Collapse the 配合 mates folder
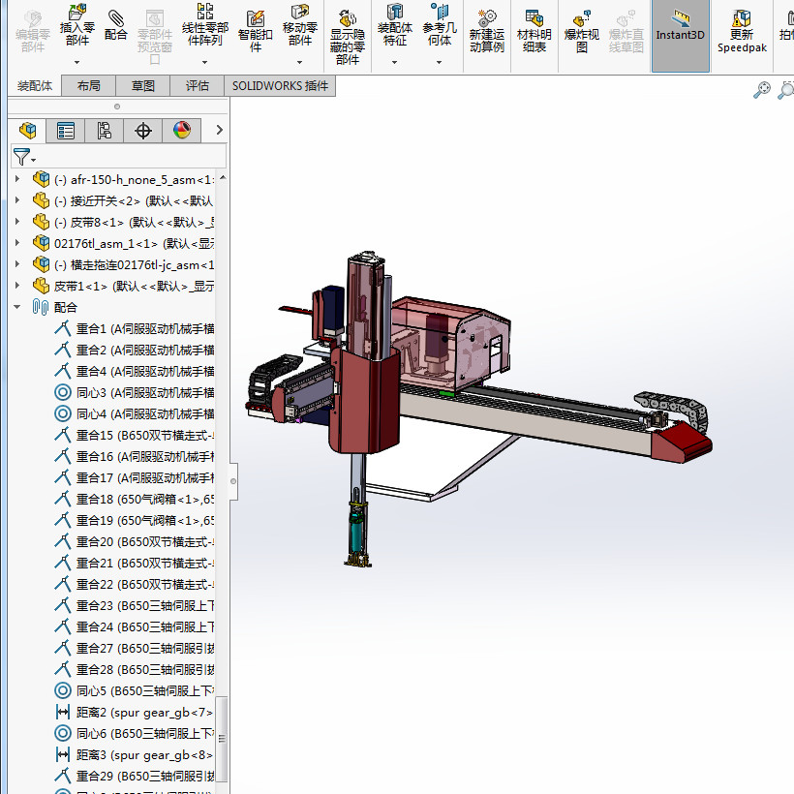The image size is (794, 794). 17,307
